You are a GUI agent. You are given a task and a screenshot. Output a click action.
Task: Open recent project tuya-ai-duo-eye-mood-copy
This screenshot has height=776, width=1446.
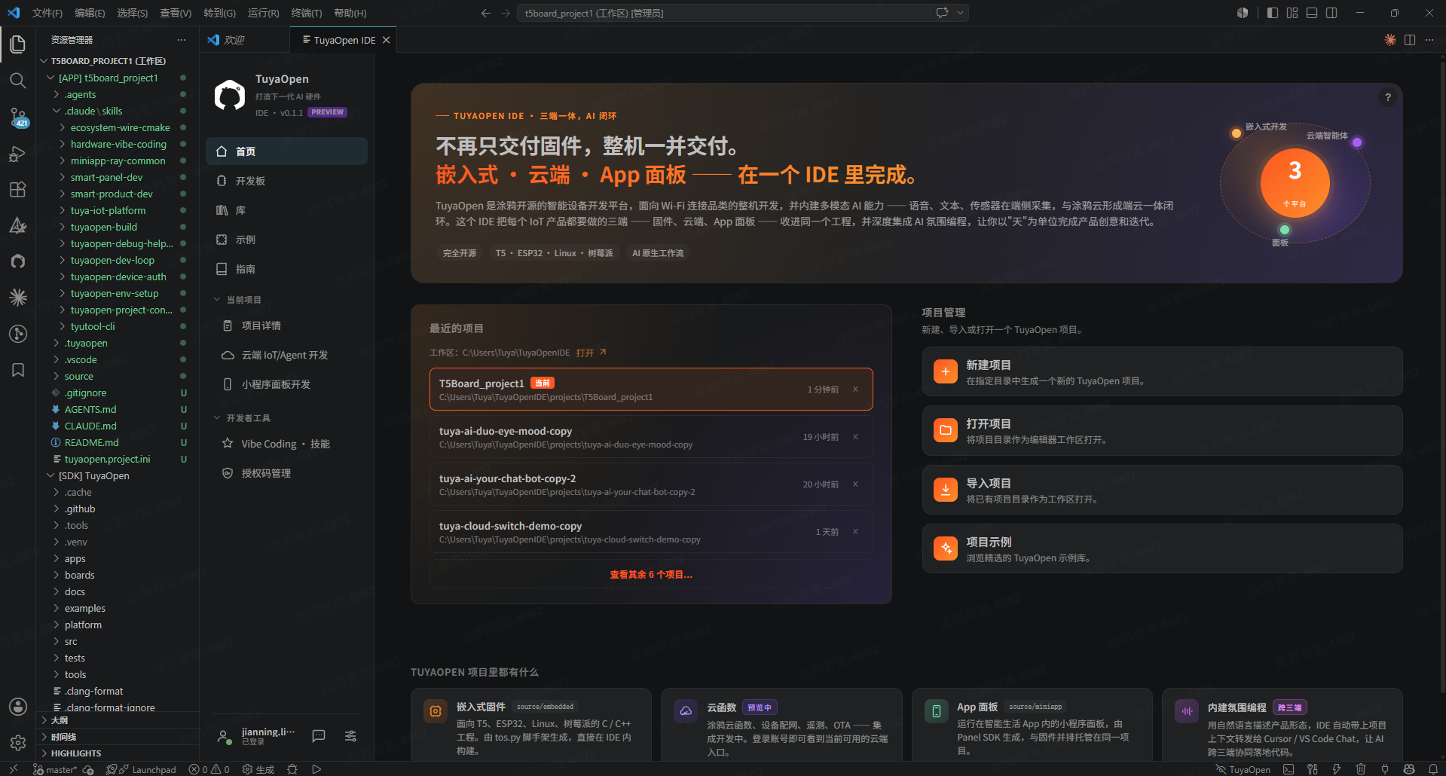pos(651,437)
